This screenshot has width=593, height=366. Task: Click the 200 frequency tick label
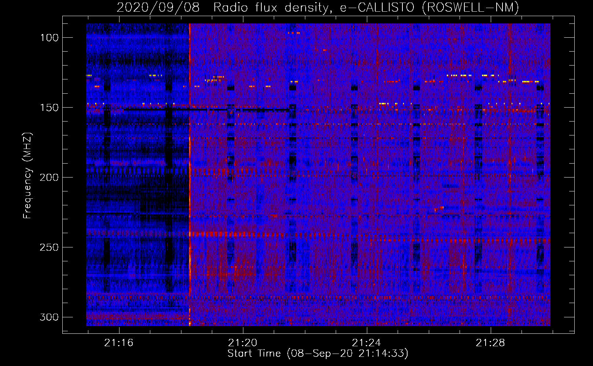(x=49, y=178)
